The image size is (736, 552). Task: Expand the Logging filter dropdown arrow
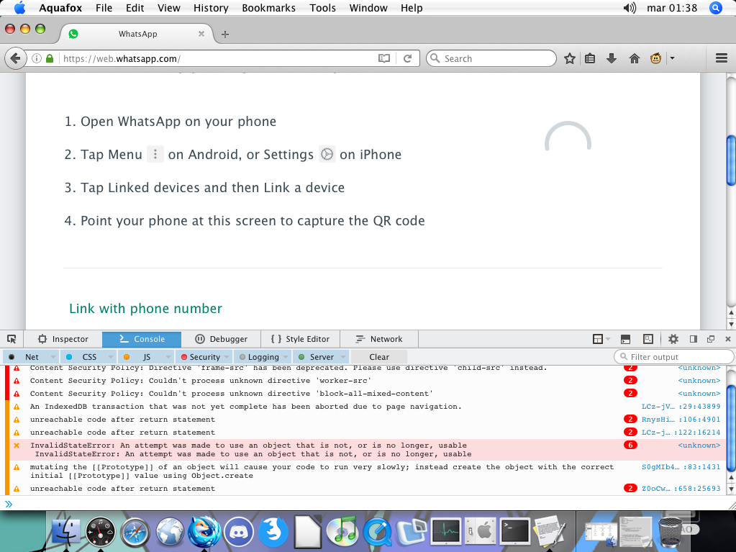click(x=286, y=357)
